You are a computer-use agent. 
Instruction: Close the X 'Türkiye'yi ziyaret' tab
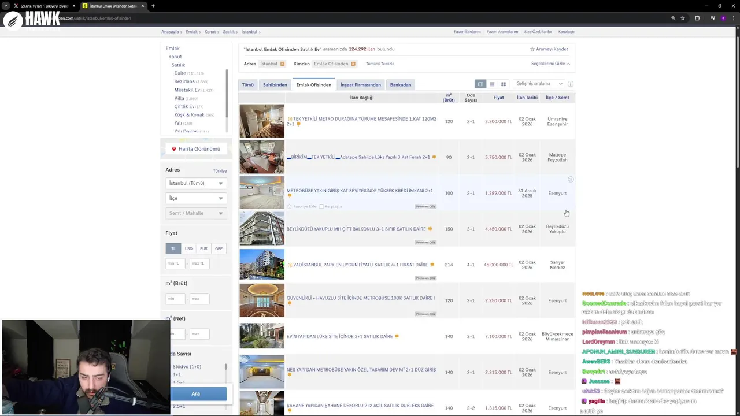tap(74, 6)
